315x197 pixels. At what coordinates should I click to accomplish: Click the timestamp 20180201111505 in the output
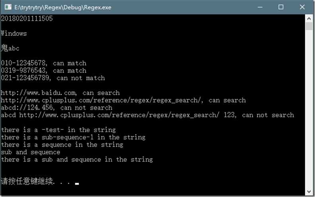pyautogui.click(x=27, y=18)
